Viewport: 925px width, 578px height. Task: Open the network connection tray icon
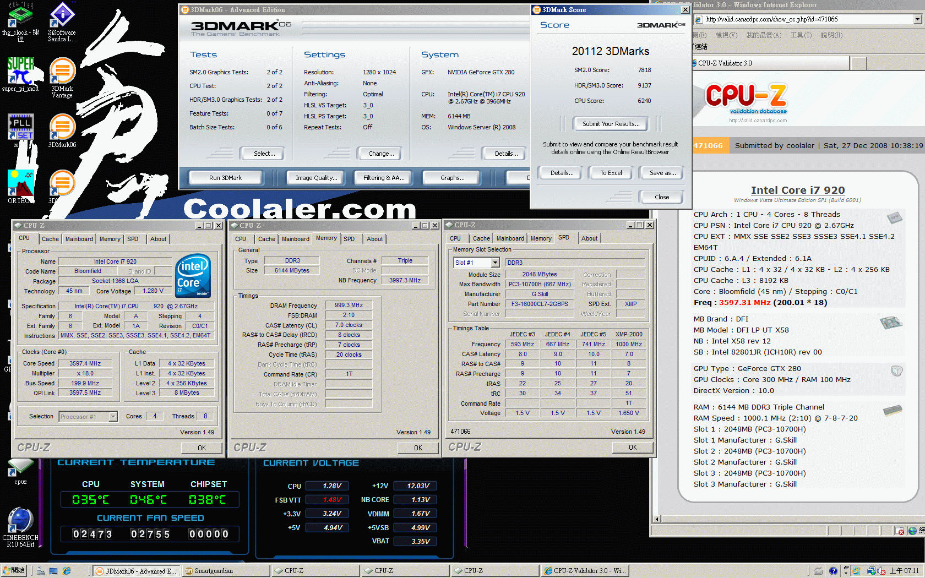(x=872, y=571)
